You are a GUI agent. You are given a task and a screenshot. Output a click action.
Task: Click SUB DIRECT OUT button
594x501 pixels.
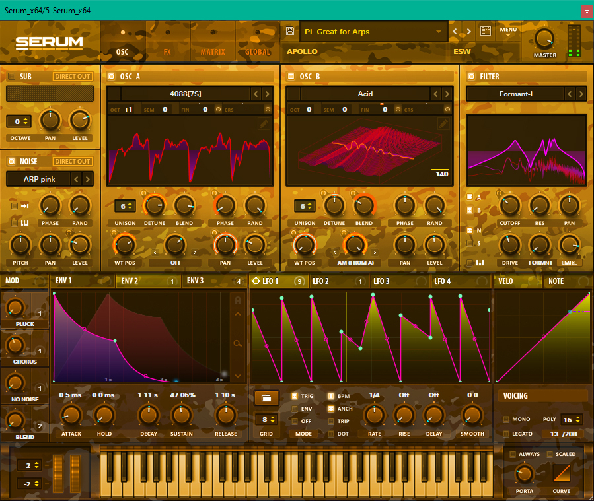(73, 76)
